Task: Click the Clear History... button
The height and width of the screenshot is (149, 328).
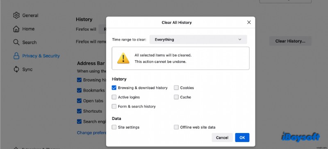Action: coord(290,41)
